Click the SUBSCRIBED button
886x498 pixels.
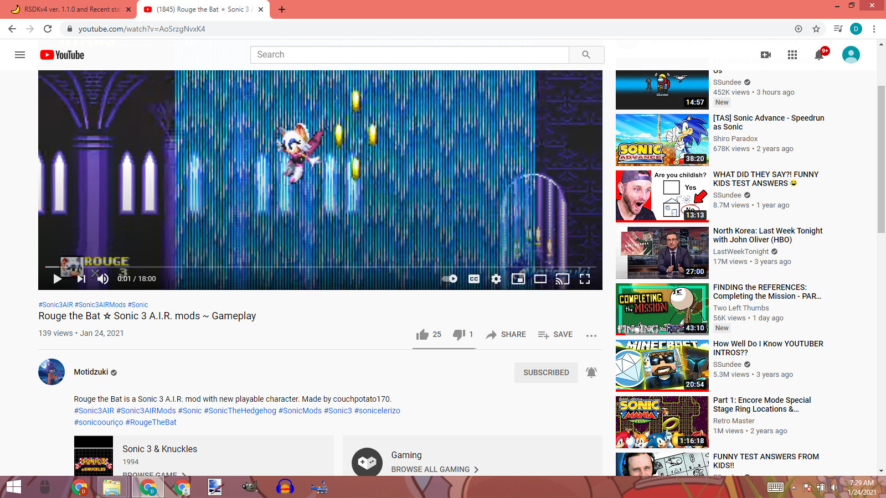click(546, 372)
